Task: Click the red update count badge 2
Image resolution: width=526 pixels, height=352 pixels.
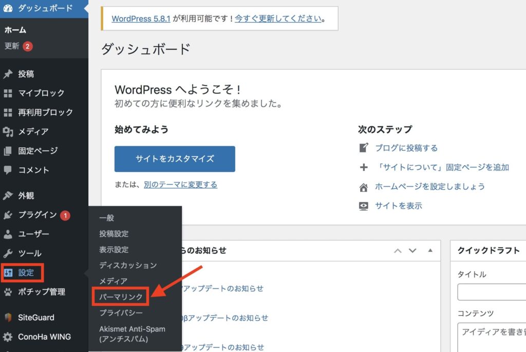Action: [x=28, y=46]
